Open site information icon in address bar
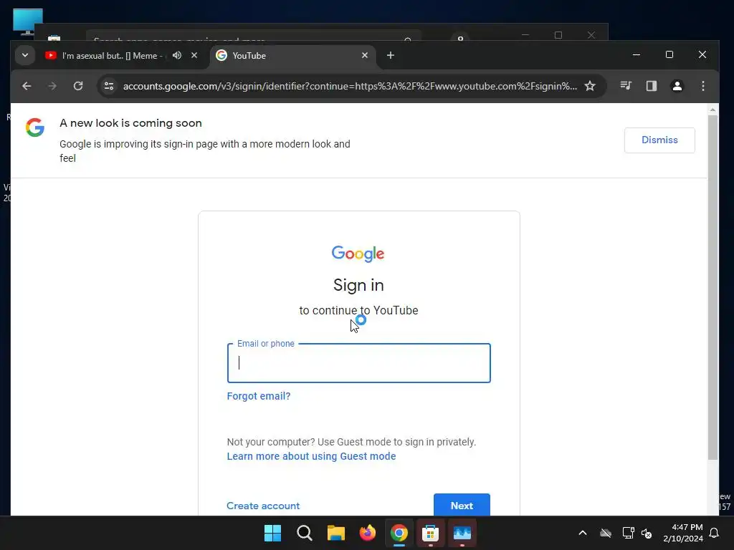 point(109,86)
